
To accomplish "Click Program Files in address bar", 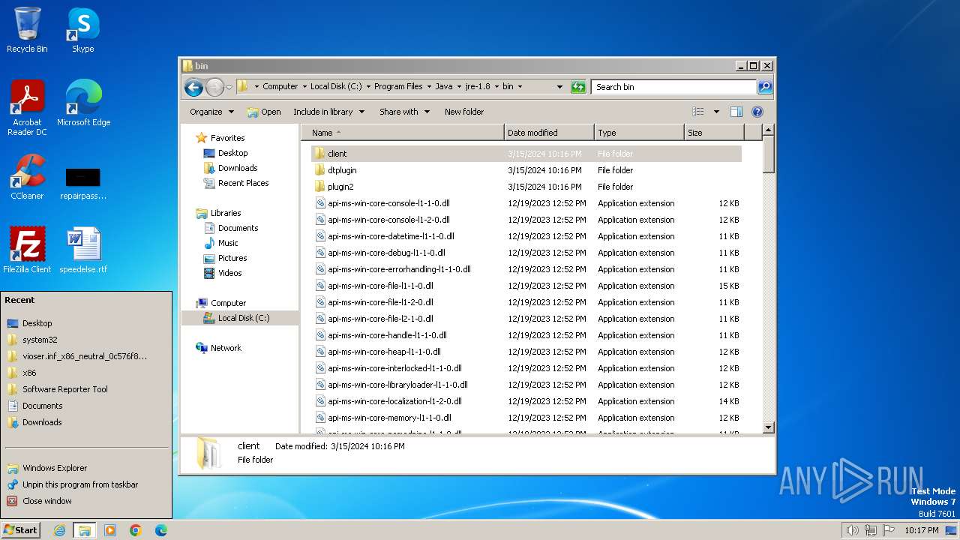I will (x=398, y=86).
